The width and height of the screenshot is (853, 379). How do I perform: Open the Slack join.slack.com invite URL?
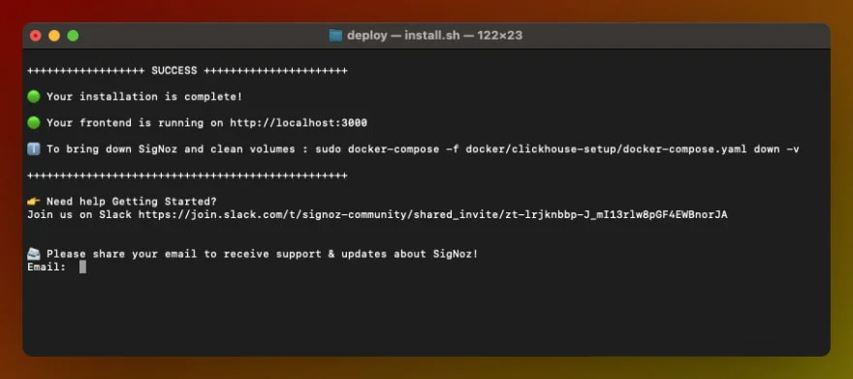click(x=432, y=215)
